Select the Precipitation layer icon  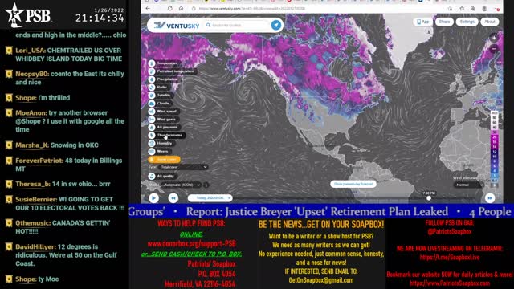point(152,79)
